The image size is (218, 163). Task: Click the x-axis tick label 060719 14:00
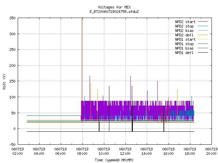pyautogui.click(x=147, y=151)
